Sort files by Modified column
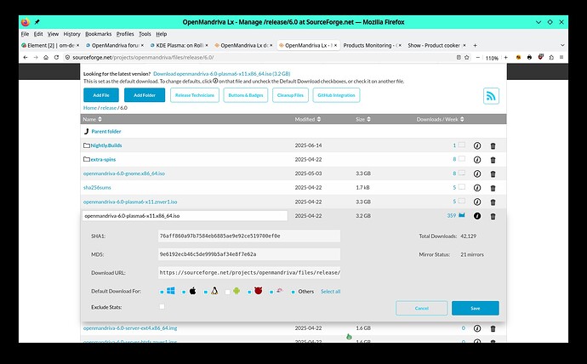 tap(308, 119)
